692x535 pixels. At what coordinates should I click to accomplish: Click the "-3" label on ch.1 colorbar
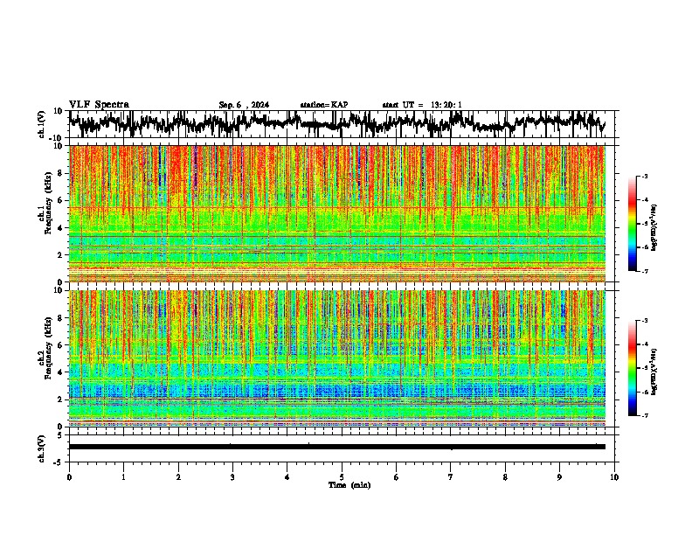[644, 176]
